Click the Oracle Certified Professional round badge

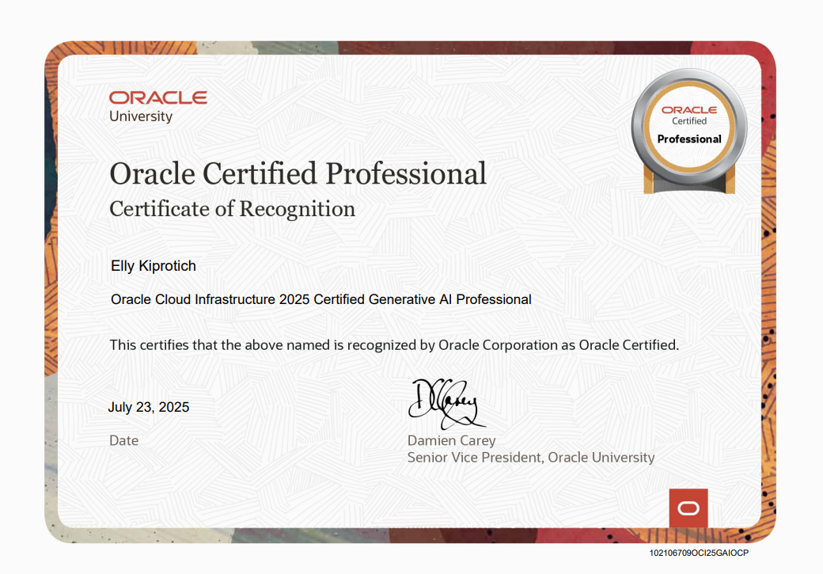pos(688,127)
